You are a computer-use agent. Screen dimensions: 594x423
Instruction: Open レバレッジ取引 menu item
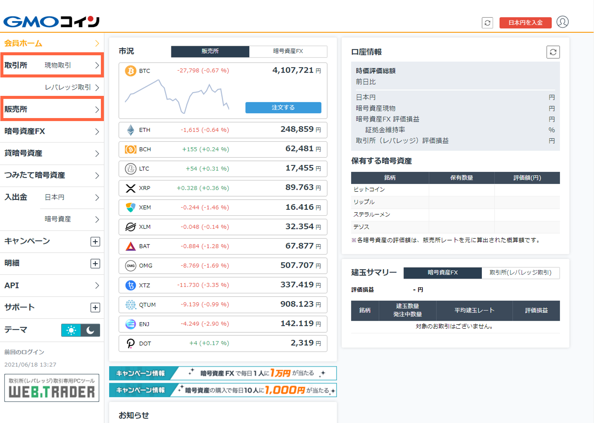pos(72,87)
